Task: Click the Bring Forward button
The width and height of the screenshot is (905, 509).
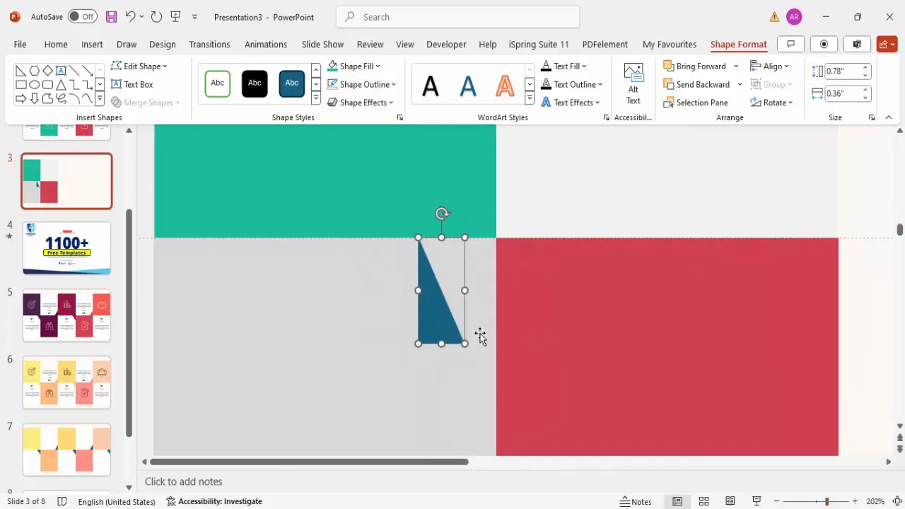Action: click(x=695, y=66)
